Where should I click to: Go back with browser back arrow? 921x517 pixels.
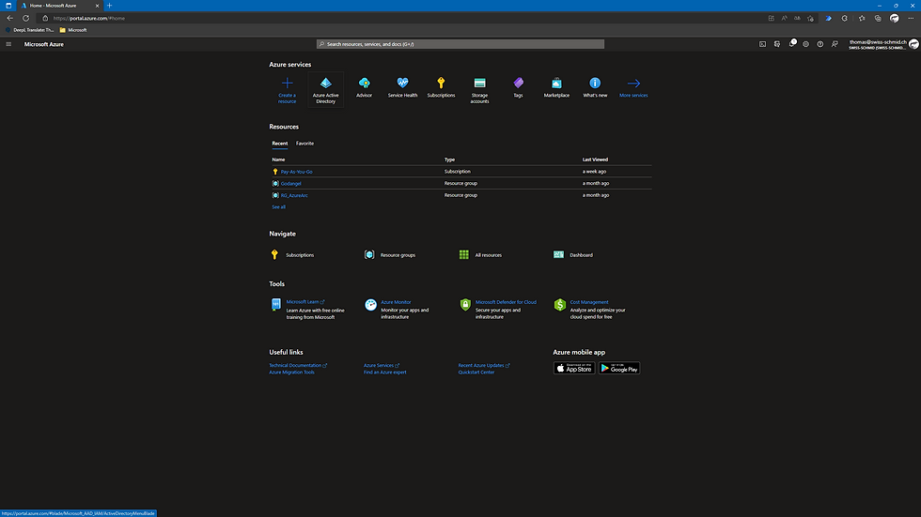[x=10, y=18]
